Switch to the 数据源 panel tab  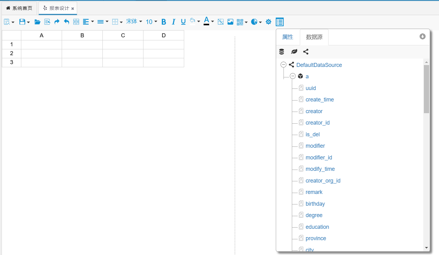314,37
